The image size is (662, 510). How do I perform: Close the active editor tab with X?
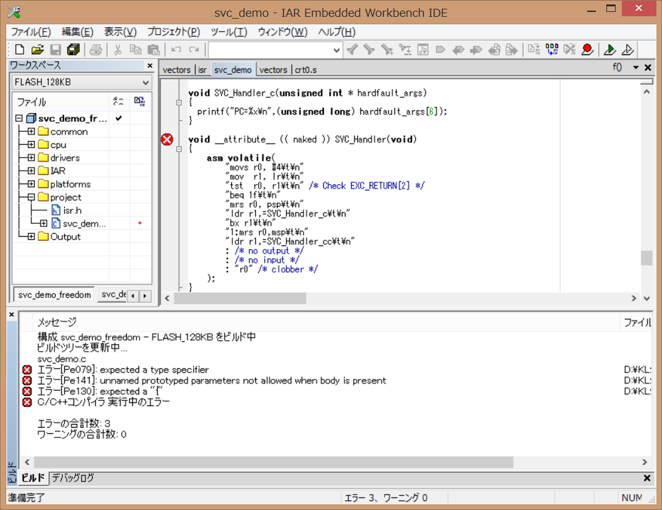[647, 68]
